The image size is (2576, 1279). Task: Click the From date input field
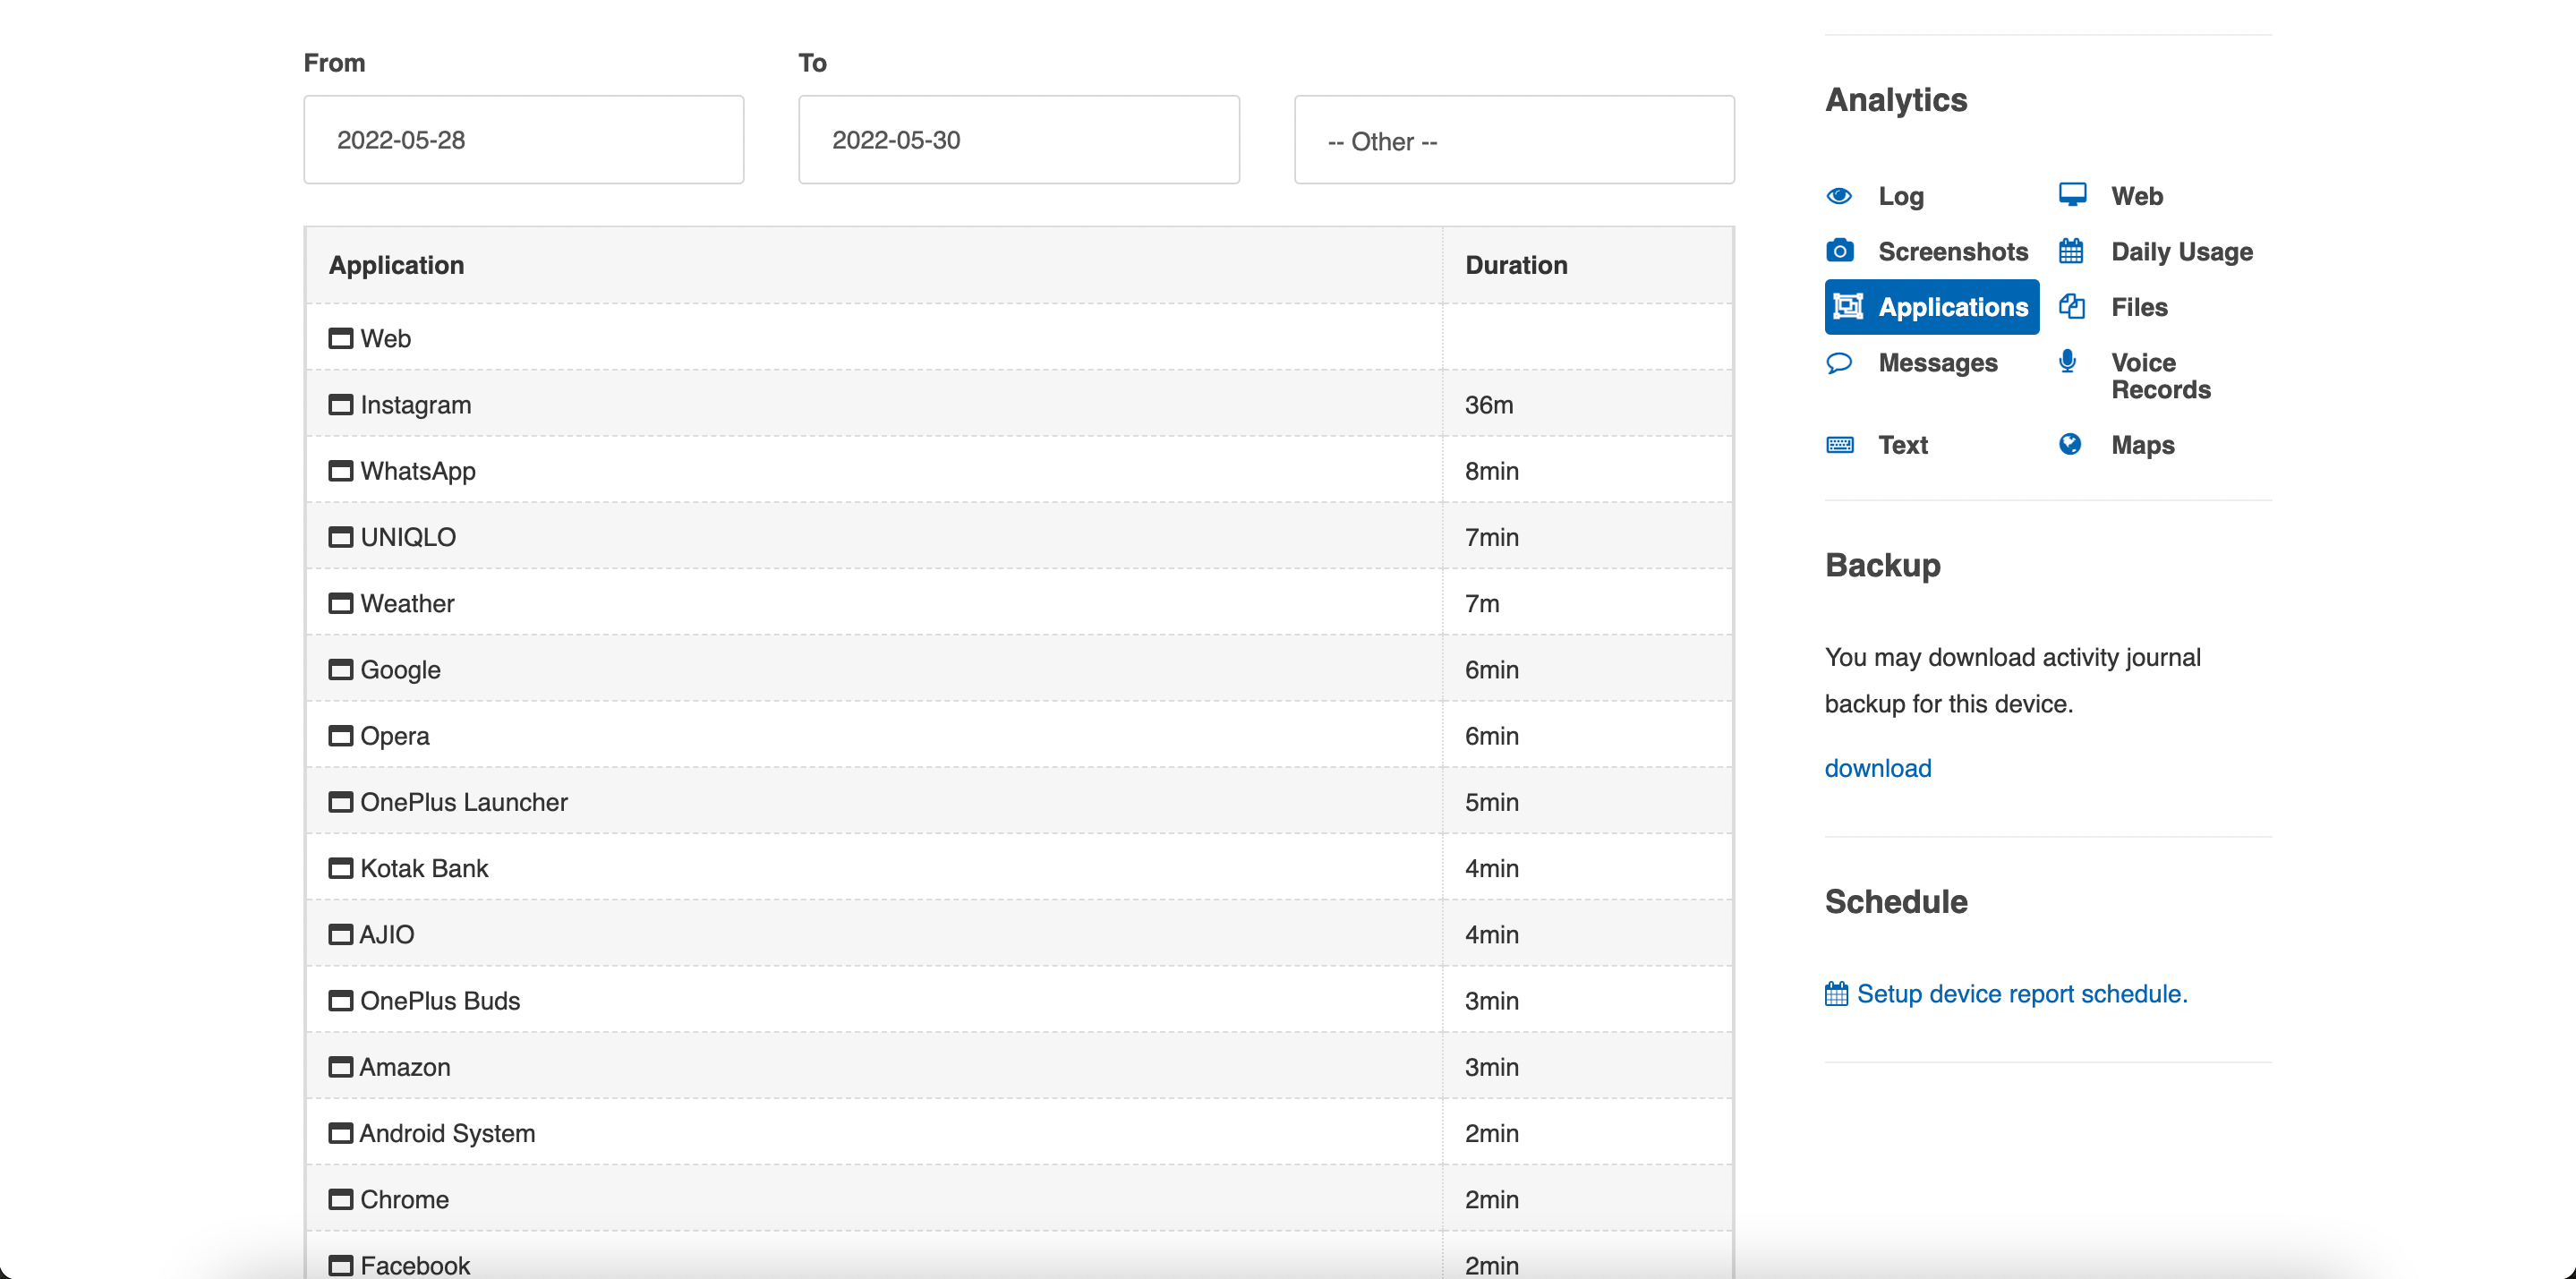click(523, 140)
